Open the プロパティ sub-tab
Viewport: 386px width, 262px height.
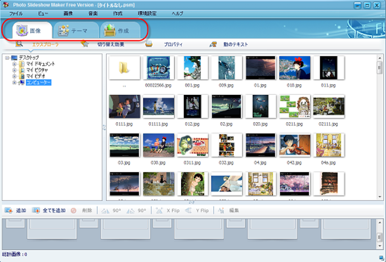pos(173,44)
